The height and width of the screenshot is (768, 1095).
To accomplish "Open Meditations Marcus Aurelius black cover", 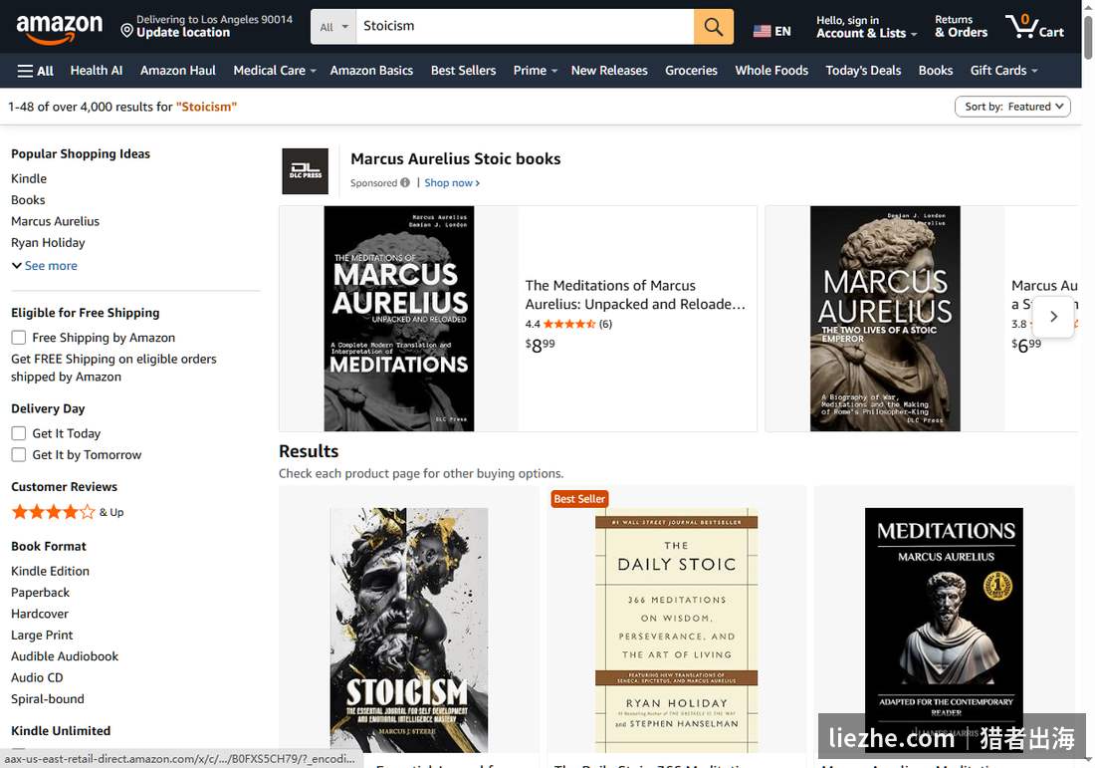I will click(944, 630).
